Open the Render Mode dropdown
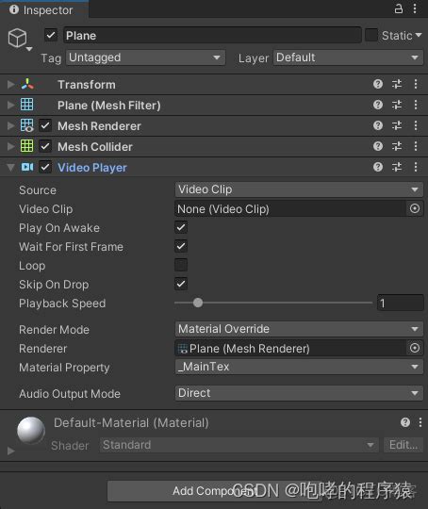Viewport: 428px width, 509px height. click(299, 329)
